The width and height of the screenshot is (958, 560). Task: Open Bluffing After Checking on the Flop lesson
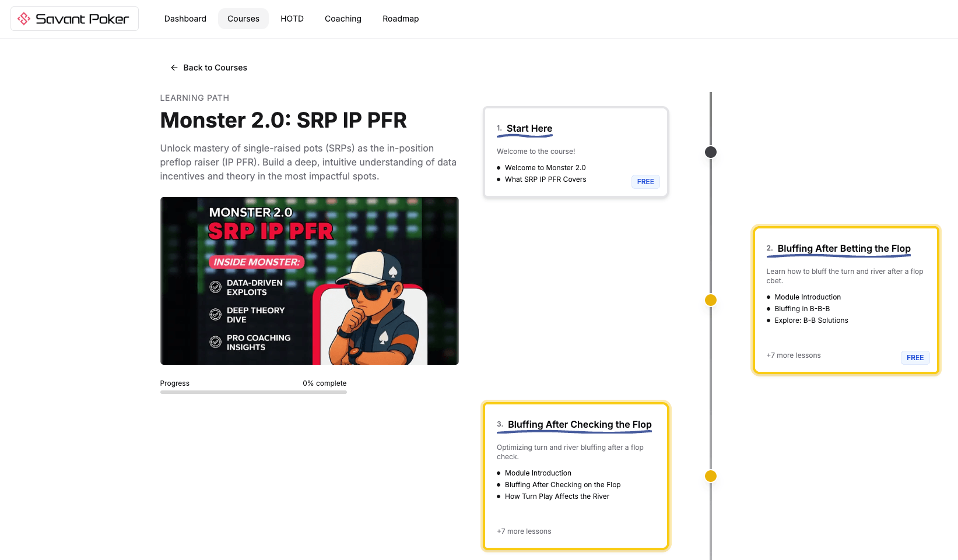(563, 485)
